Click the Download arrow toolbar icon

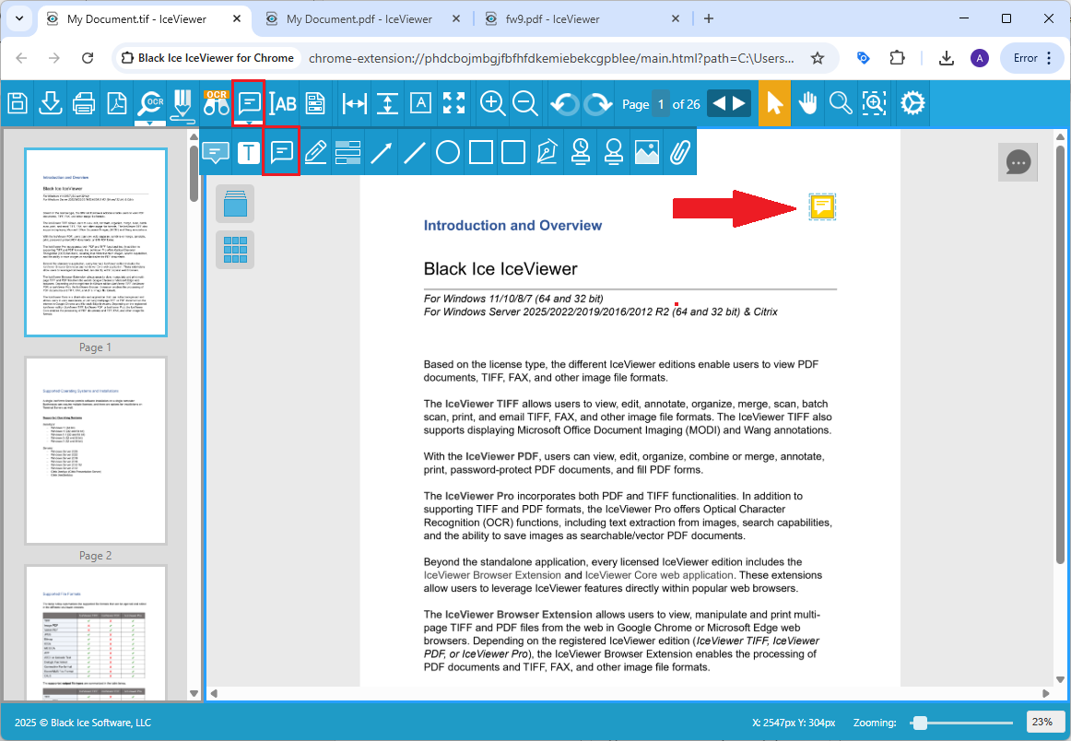point(51,104)
